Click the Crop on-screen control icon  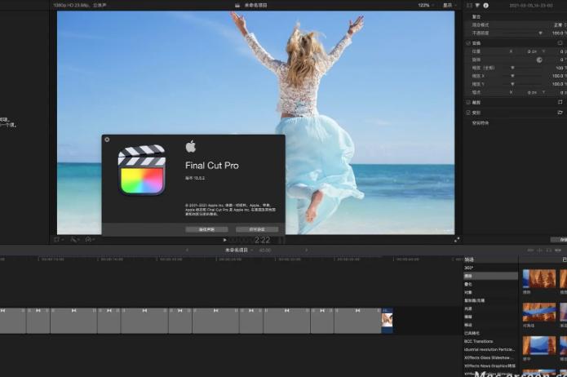pos(560,102)
